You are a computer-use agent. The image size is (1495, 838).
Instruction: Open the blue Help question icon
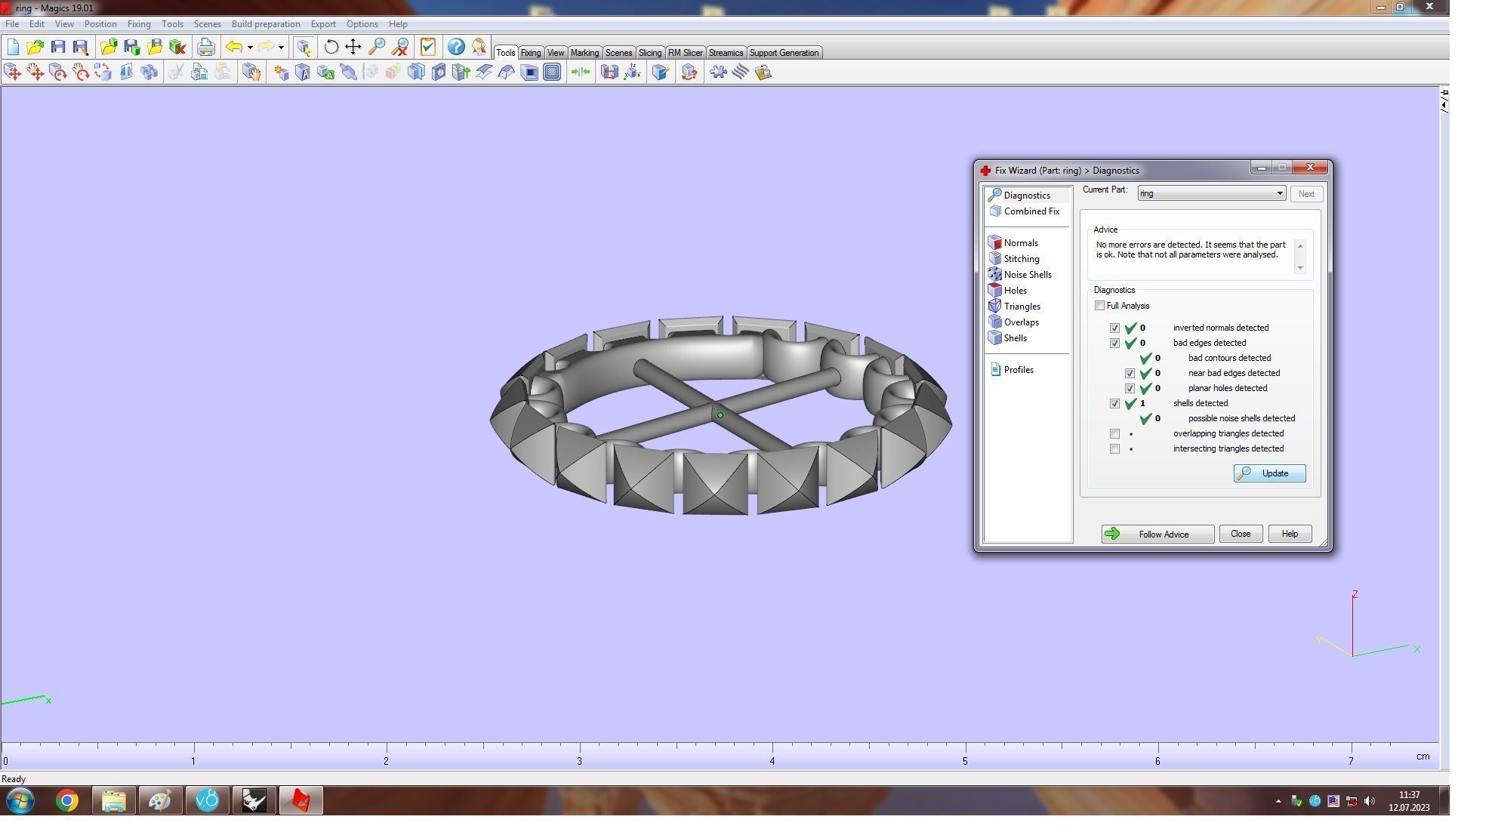pos(455,48)
